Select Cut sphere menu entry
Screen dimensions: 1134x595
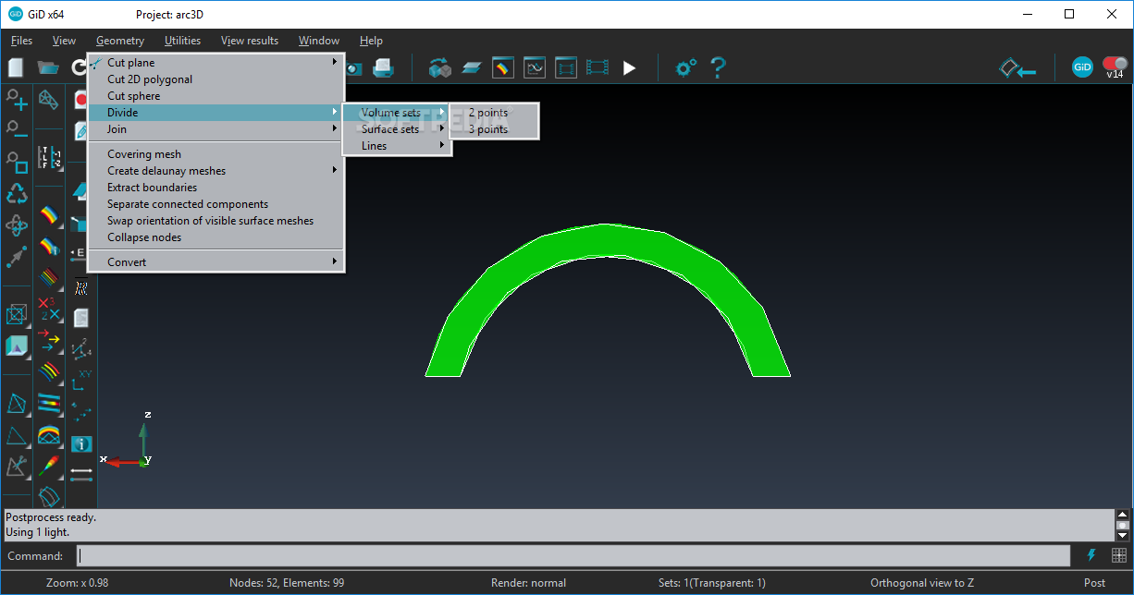click(x=216, y=96)
